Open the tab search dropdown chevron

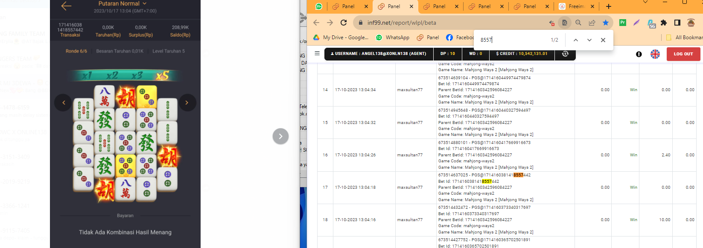[645, 2]
